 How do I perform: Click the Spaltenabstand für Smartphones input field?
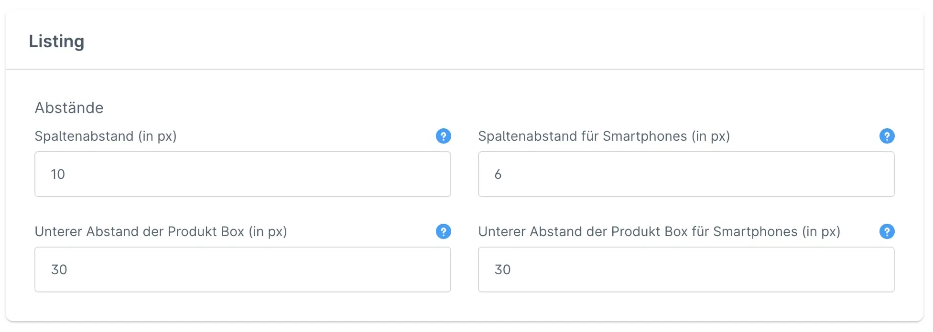(686, 174)
